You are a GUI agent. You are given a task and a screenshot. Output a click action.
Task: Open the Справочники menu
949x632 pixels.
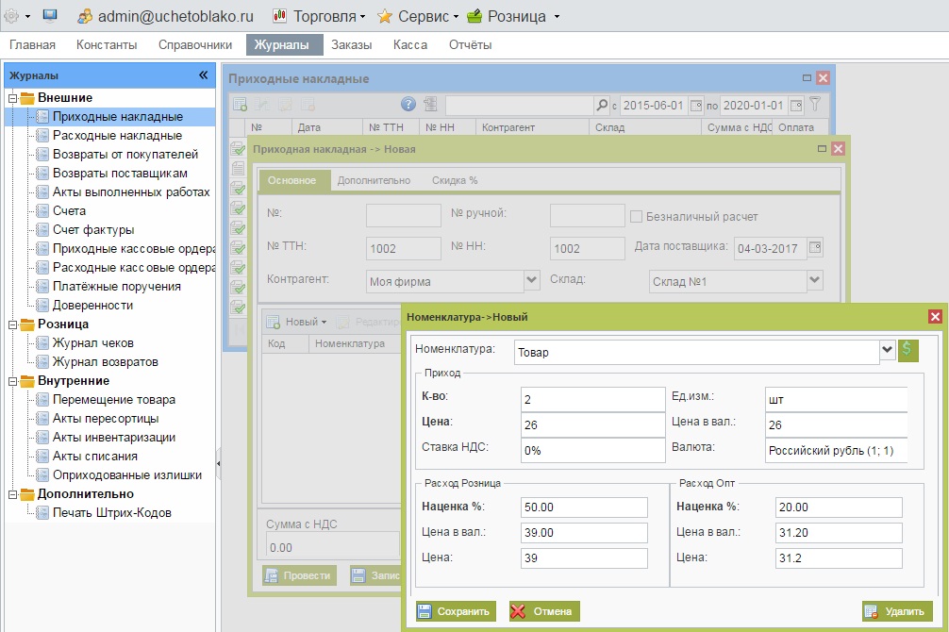[x=195, y=44]
